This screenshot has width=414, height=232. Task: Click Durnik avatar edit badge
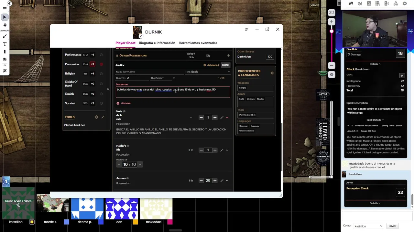(x=141, y=36)
